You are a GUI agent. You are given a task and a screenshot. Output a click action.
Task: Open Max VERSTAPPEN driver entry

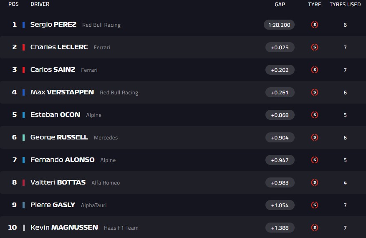click(x=62, y=92)
